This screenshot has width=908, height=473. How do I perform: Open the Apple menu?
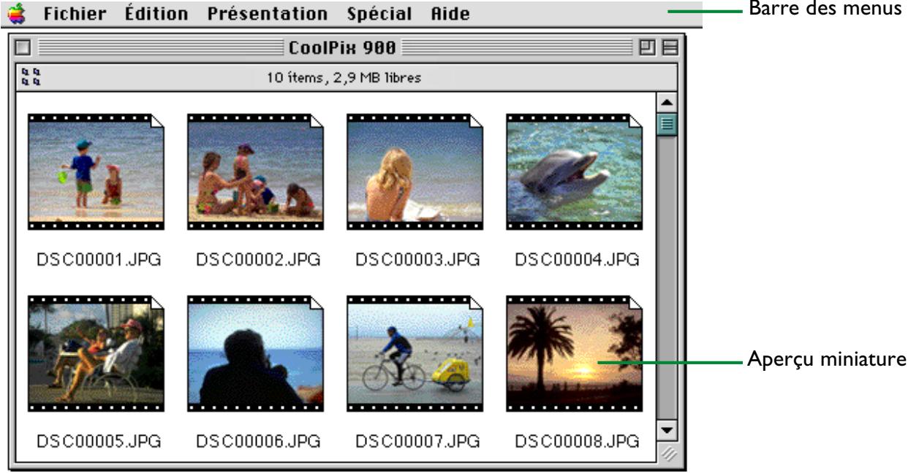coord(17,12)
